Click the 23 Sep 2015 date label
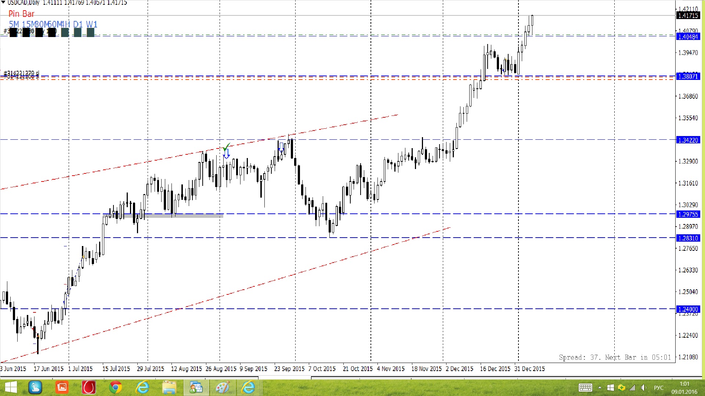This screenshot has height=396, width=705. (289, 368)
